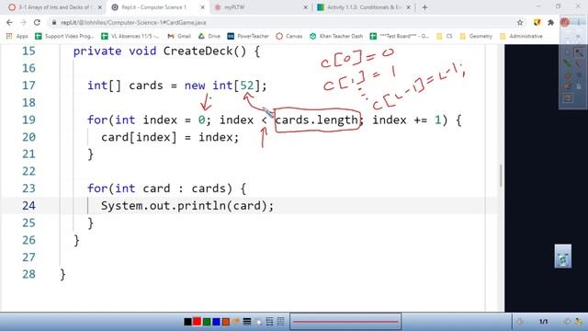
Task: Close the Repl.it Computer Science tab
Action: 202,7
